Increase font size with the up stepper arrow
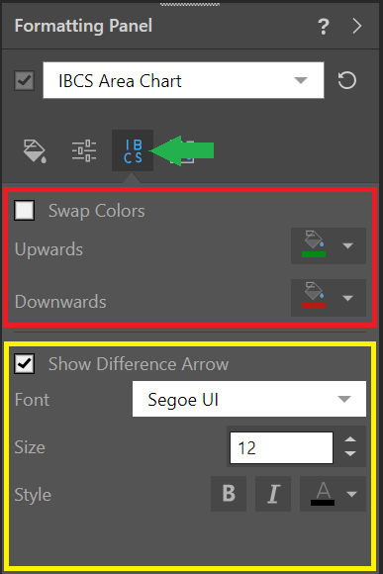The width and height of the screenshot is (383, 574). click(x=350, y=439)
